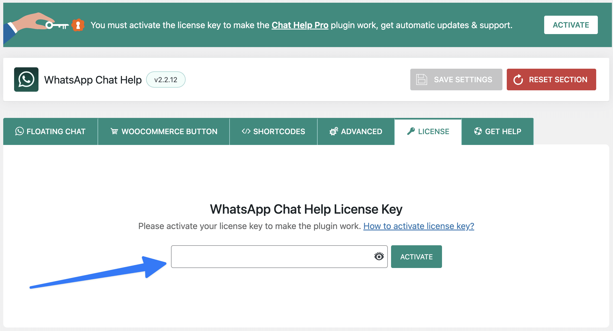Click the key icon on License tab
The width and height of the screenshot is (613, 331).
[x=411, y=131]
